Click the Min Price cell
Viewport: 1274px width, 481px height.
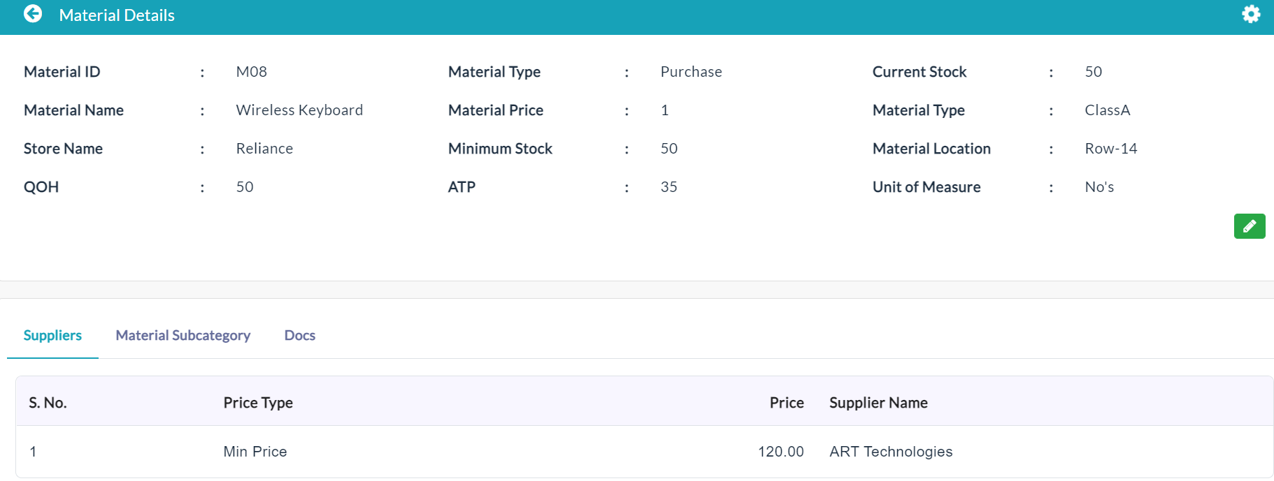pos(255,452)
